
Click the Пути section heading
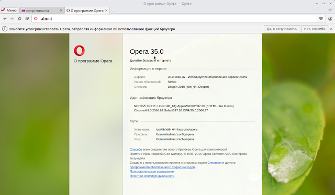click(x=134, y=121)
